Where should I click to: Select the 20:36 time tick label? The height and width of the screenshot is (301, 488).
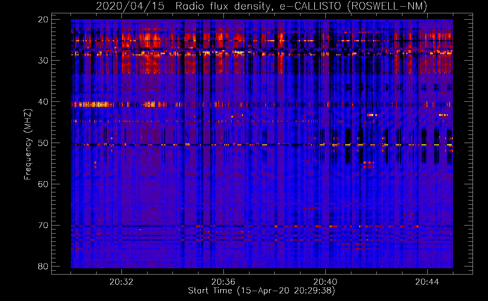223,282
